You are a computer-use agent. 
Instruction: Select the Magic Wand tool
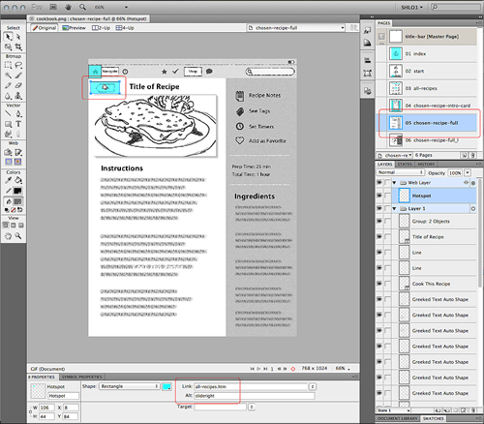(x=8, y=76)
